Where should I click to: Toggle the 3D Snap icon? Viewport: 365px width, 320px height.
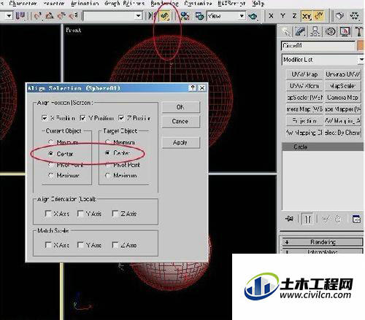click(37, 16)
